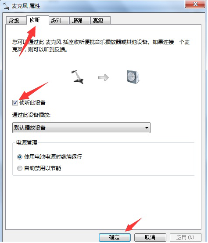
Task: Click the playback device dropdown arrow
Action: click(x=147, y=128)
